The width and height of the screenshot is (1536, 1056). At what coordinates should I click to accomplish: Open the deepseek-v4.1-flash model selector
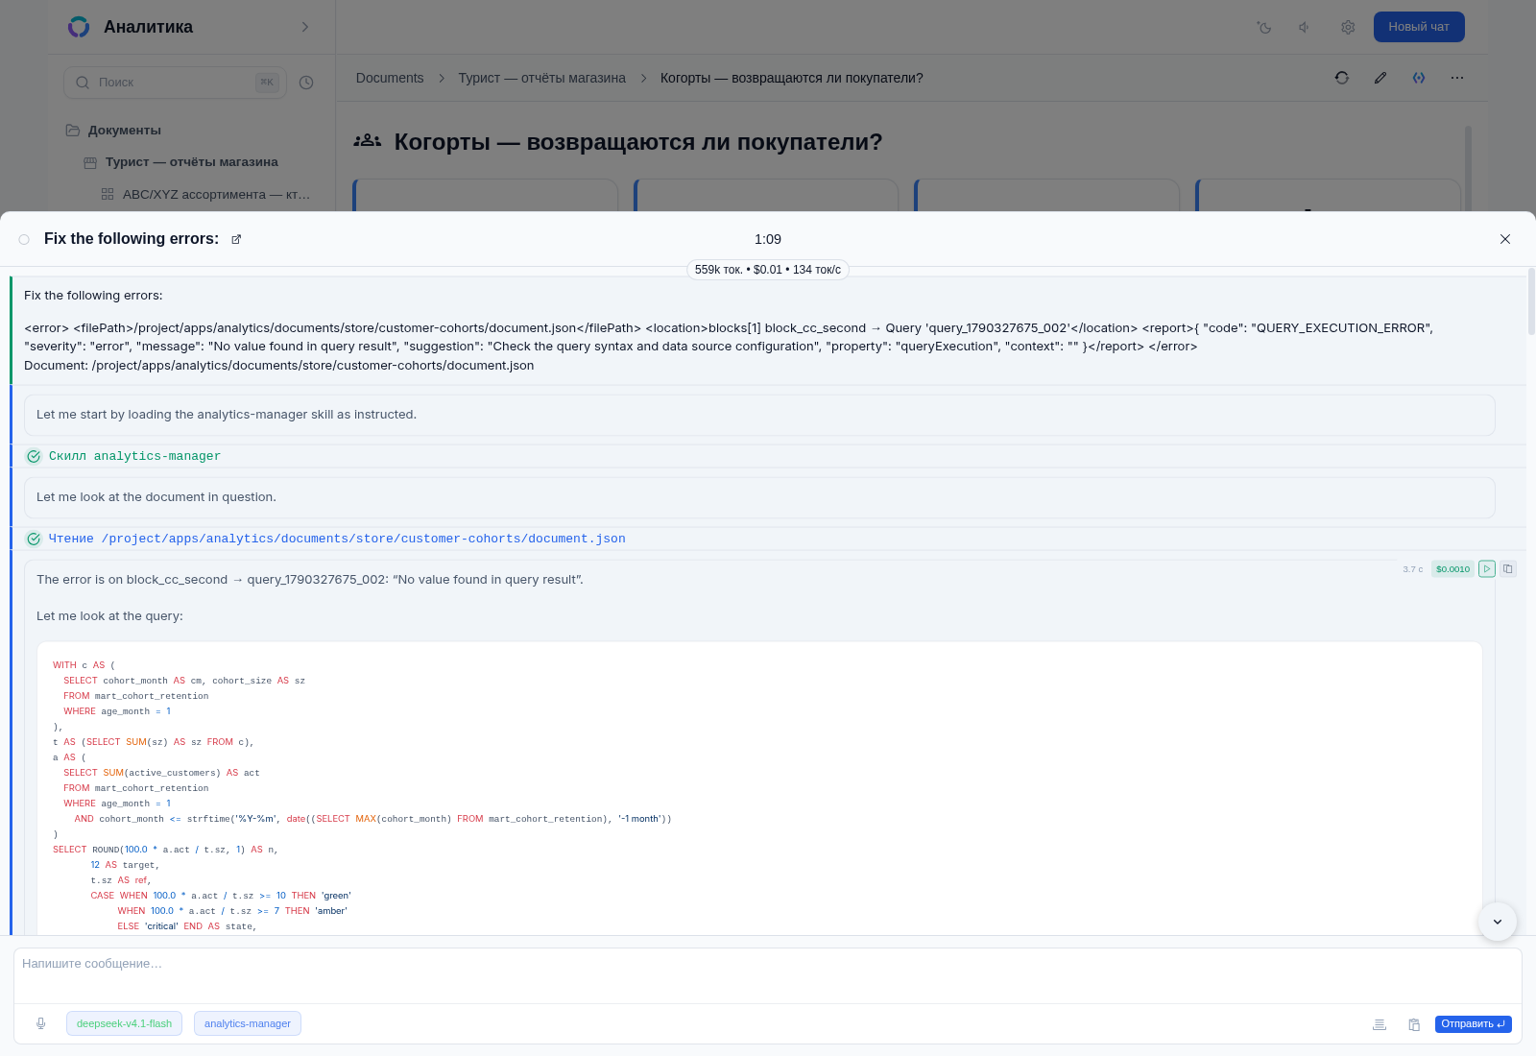tap(124, 1023)
